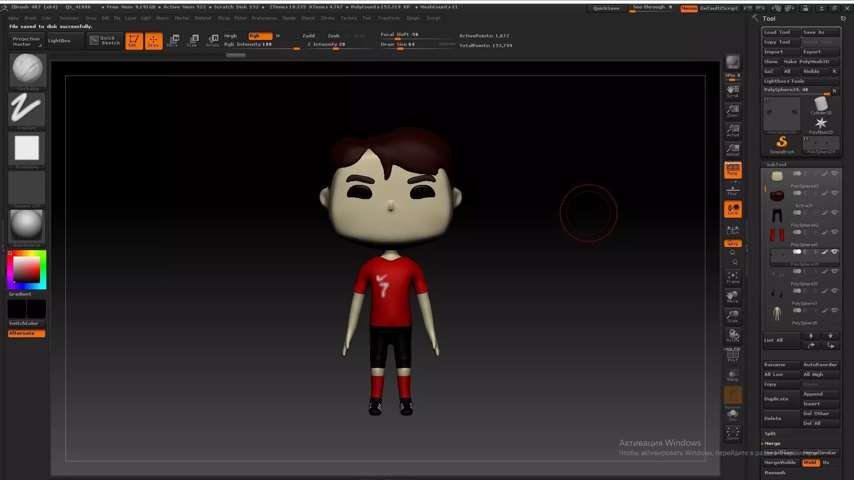Click the Load Tool button
The image size is (854, 480).
tap(781, 32)
